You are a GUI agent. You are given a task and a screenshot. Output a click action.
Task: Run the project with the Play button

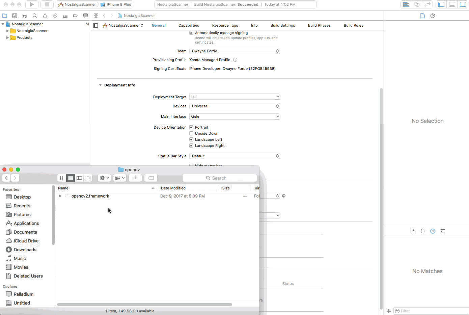click(x=32, y=4)
